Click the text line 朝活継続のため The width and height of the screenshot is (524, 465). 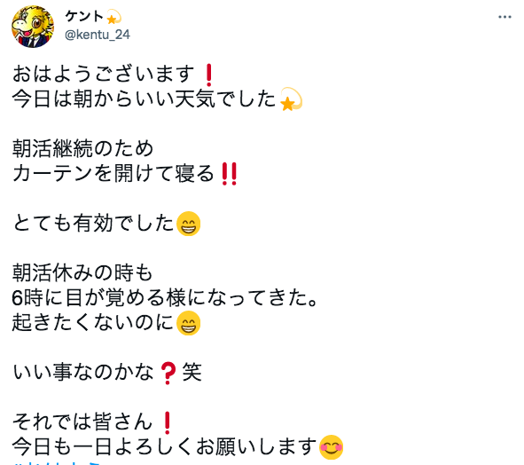[x=82, y=148]
